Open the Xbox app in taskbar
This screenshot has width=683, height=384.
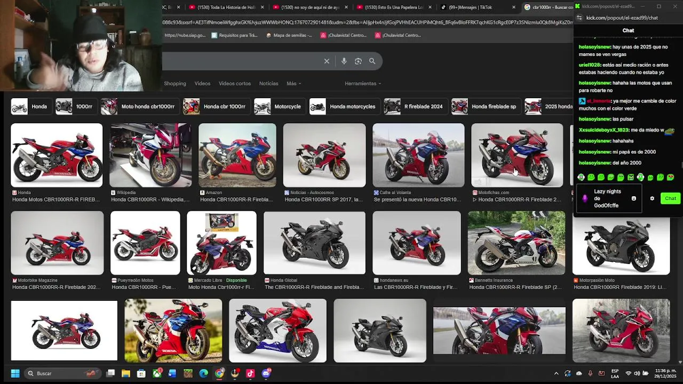[x=157, y=373]
